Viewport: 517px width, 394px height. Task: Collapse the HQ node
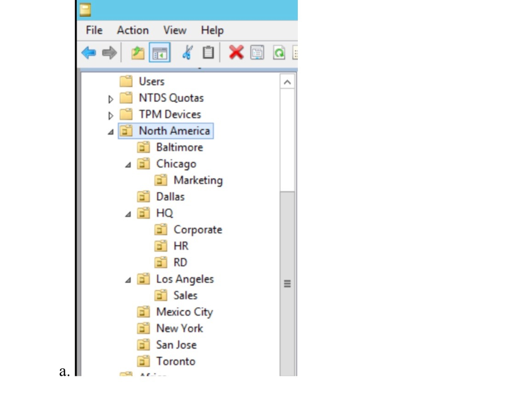[128, 214]
